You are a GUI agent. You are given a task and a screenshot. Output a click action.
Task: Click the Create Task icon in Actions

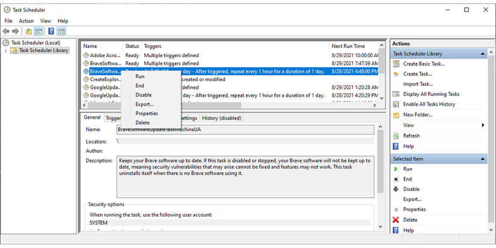pos(396,74)
